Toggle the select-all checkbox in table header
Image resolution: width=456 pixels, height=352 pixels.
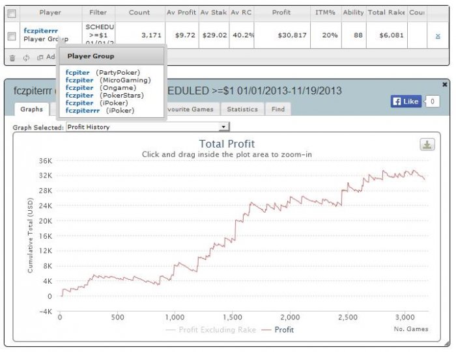12,14
